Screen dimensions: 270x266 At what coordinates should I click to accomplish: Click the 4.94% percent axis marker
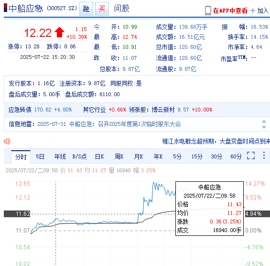258,214
